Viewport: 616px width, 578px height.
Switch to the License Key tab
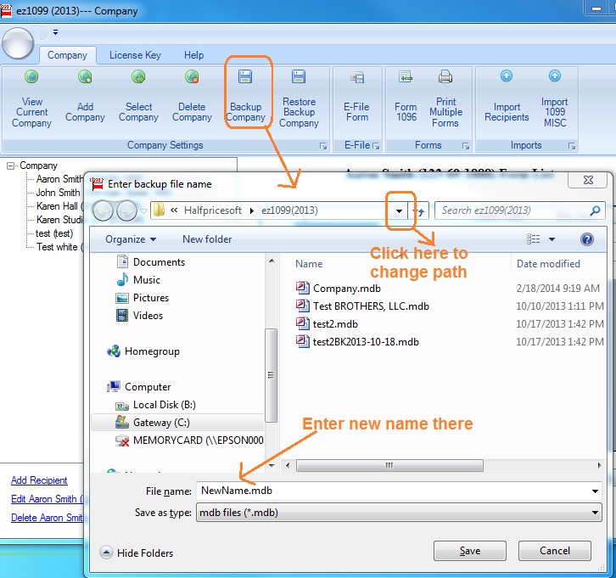click(135, 55)
